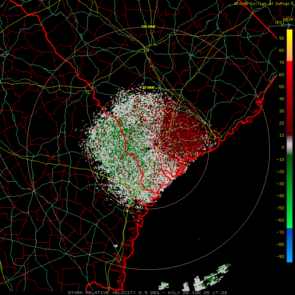
Task: Click the 90 value on velocity scale
Action: pos(282,38)
